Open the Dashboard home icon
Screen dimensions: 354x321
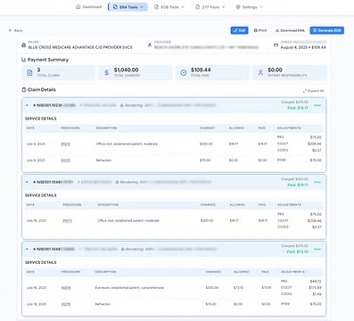(78, 7)
